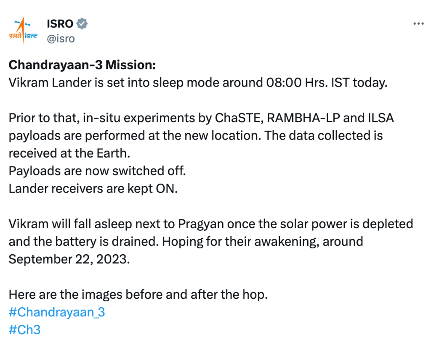Click "Here are the images before and after the hop."

click(x=138, y=295)
